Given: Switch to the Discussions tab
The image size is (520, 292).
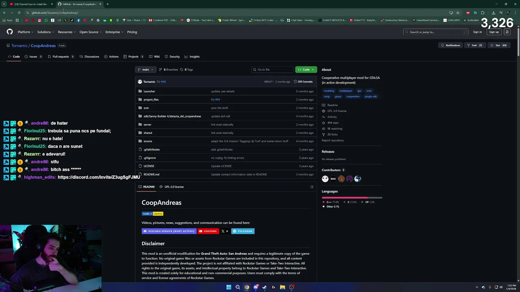Looking at the screenshot, I should (x=89, y=57).
